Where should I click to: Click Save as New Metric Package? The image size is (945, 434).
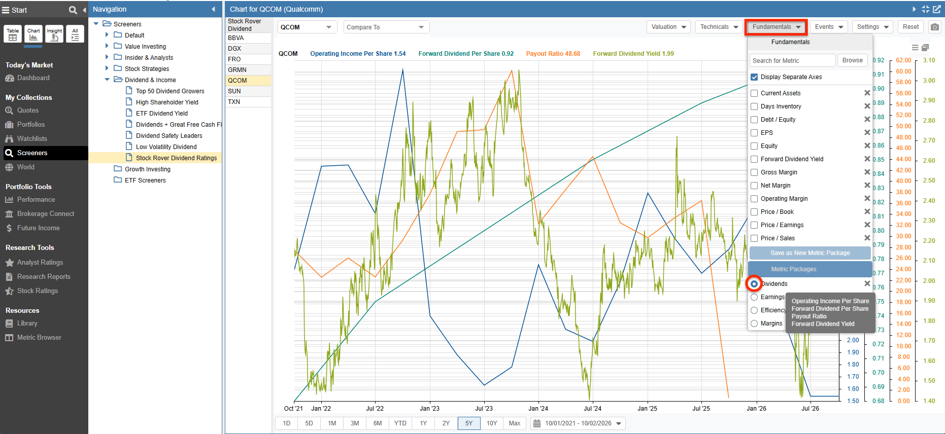tap(810, 253)
